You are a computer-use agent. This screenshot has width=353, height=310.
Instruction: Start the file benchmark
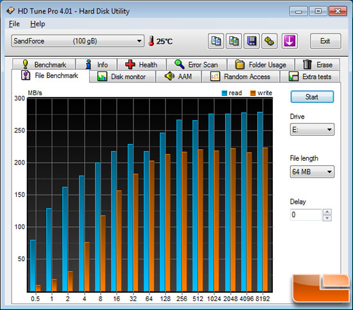coord(312,97)
